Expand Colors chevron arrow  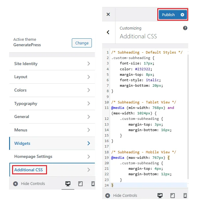89,90
